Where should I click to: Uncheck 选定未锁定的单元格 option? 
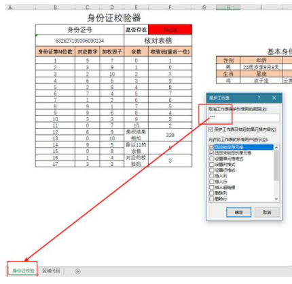(x=212, y=153)
